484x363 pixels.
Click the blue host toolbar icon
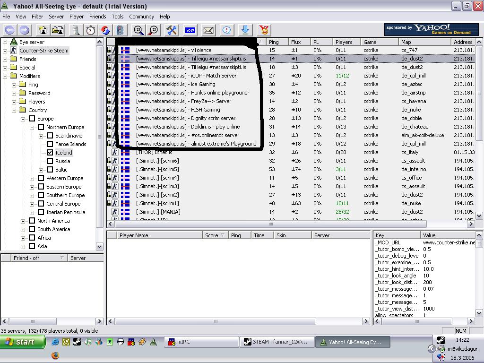point(190,30)
